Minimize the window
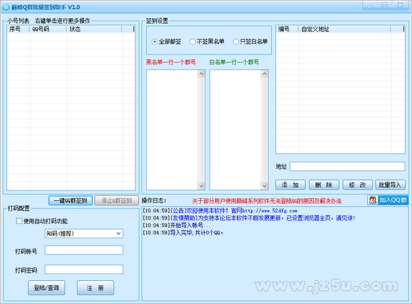 point(370,5)
